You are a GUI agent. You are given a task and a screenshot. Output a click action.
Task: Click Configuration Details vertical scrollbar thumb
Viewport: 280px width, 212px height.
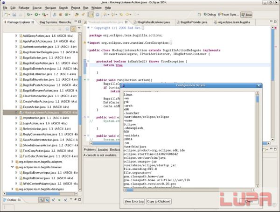tap(257, 99)
